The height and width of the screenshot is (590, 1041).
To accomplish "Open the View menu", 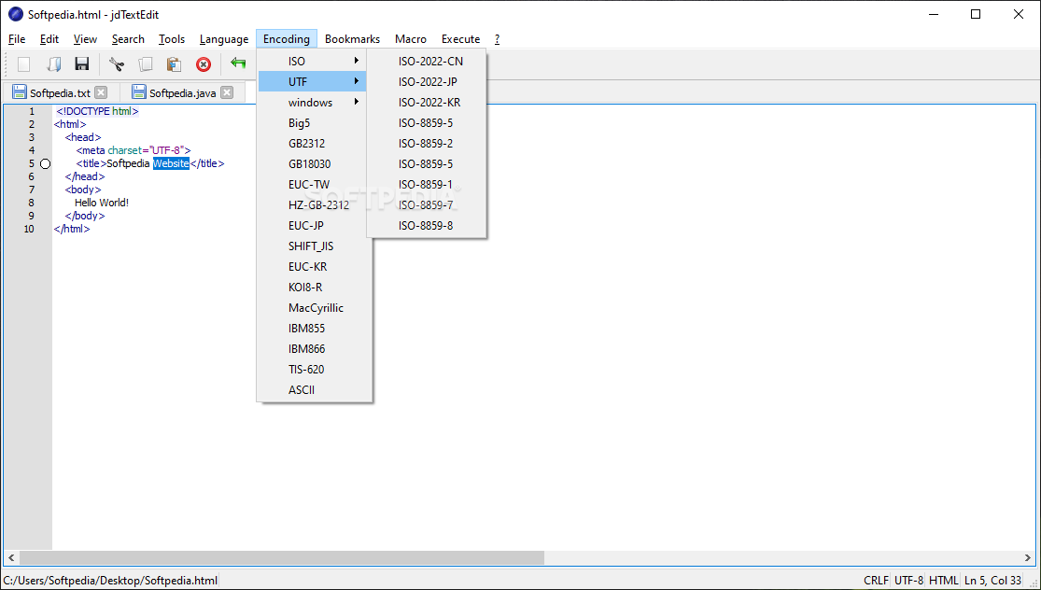I will coord(85,39).
